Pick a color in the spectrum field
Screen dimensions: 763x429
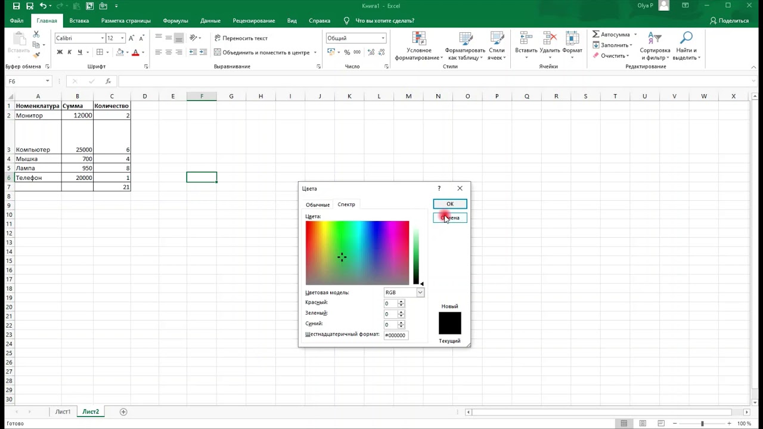pos(358,253)
